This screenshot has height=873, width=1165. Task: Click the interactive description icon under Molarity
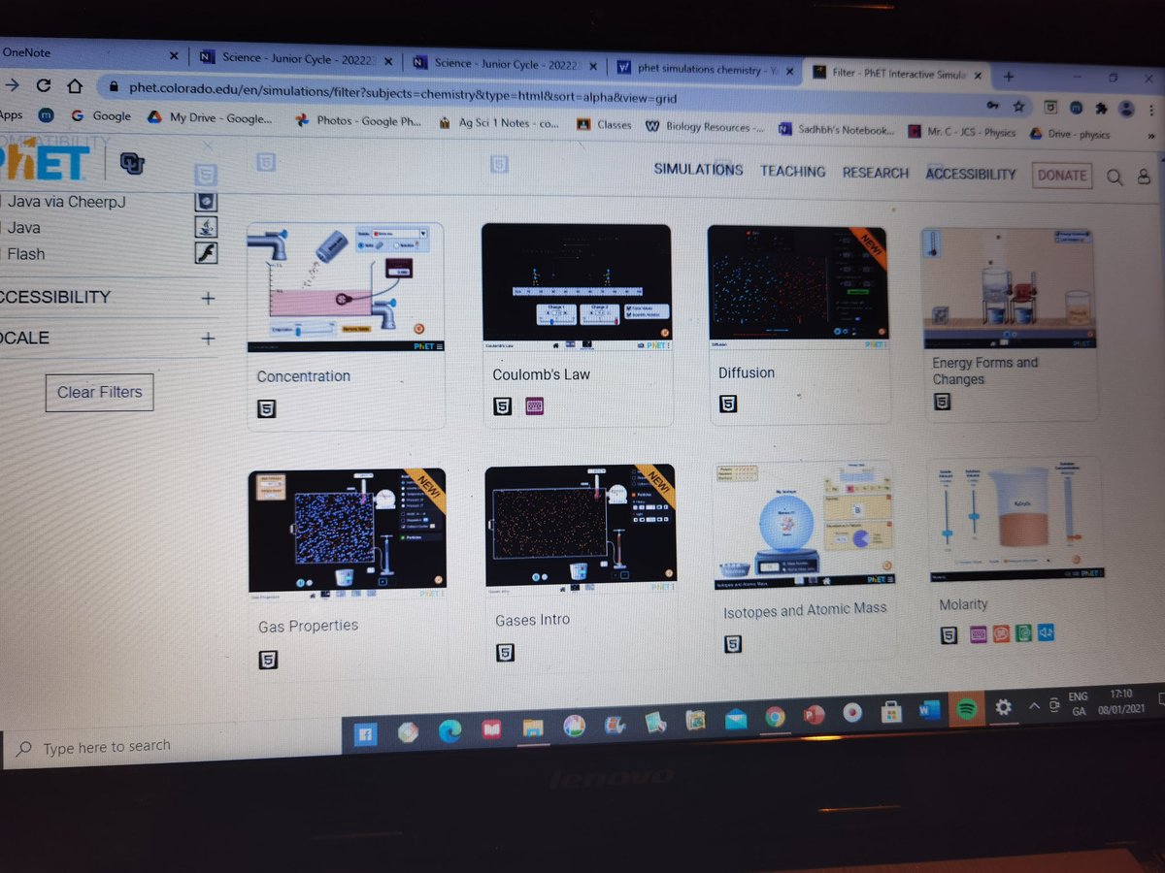click(x=1001, y=633)
